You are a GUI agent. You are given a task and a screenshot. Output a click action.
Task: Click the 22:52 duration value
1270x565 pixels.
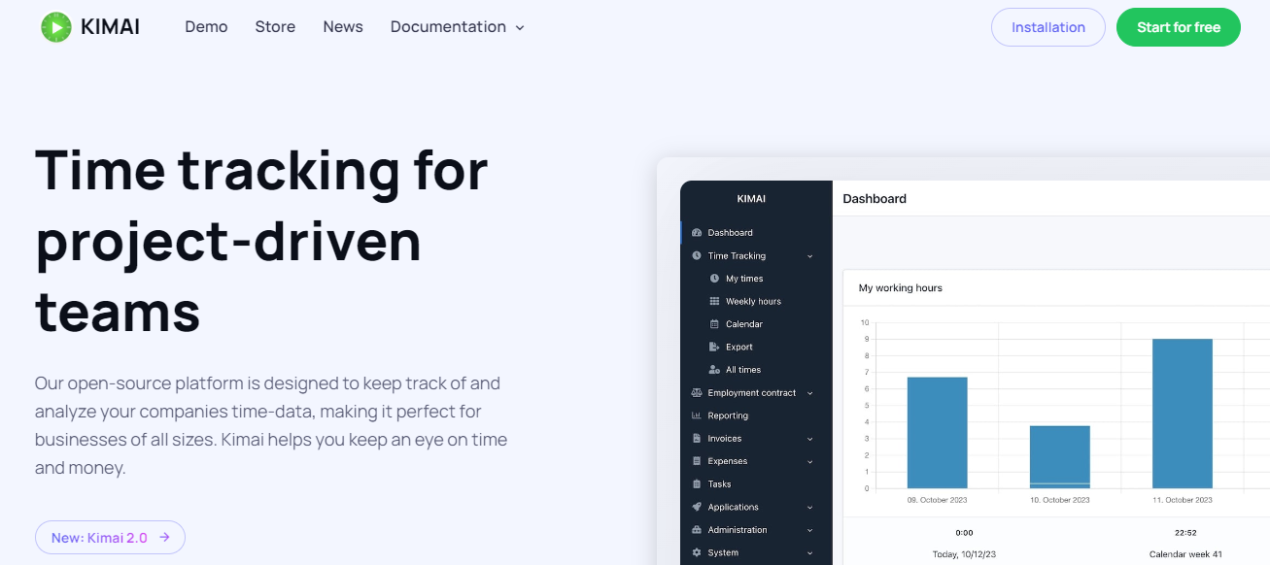click(x=1185, y=532)
